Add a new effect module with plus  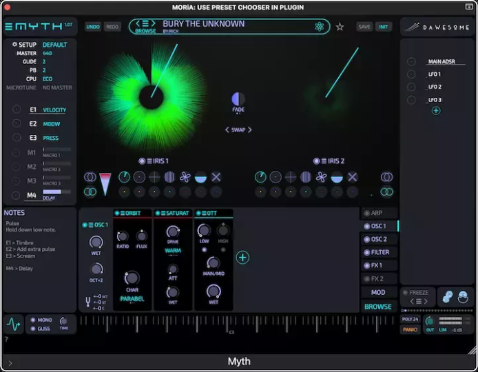pos(242,258)
